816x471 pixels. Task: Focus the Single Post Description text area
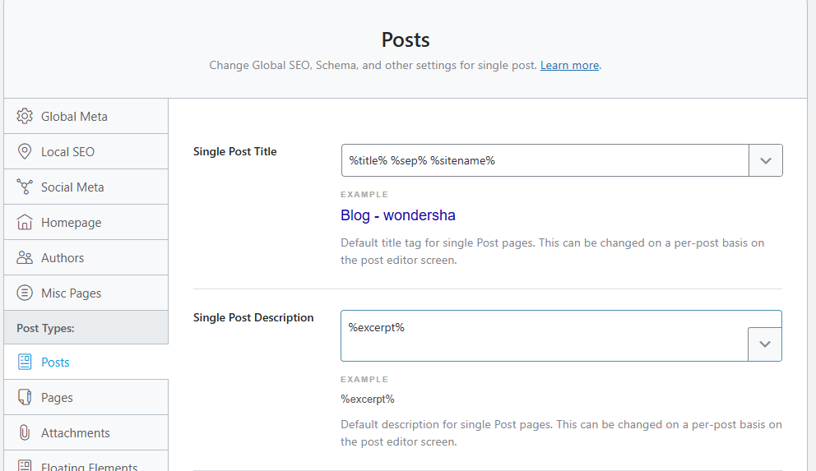[x=543, y=335]
